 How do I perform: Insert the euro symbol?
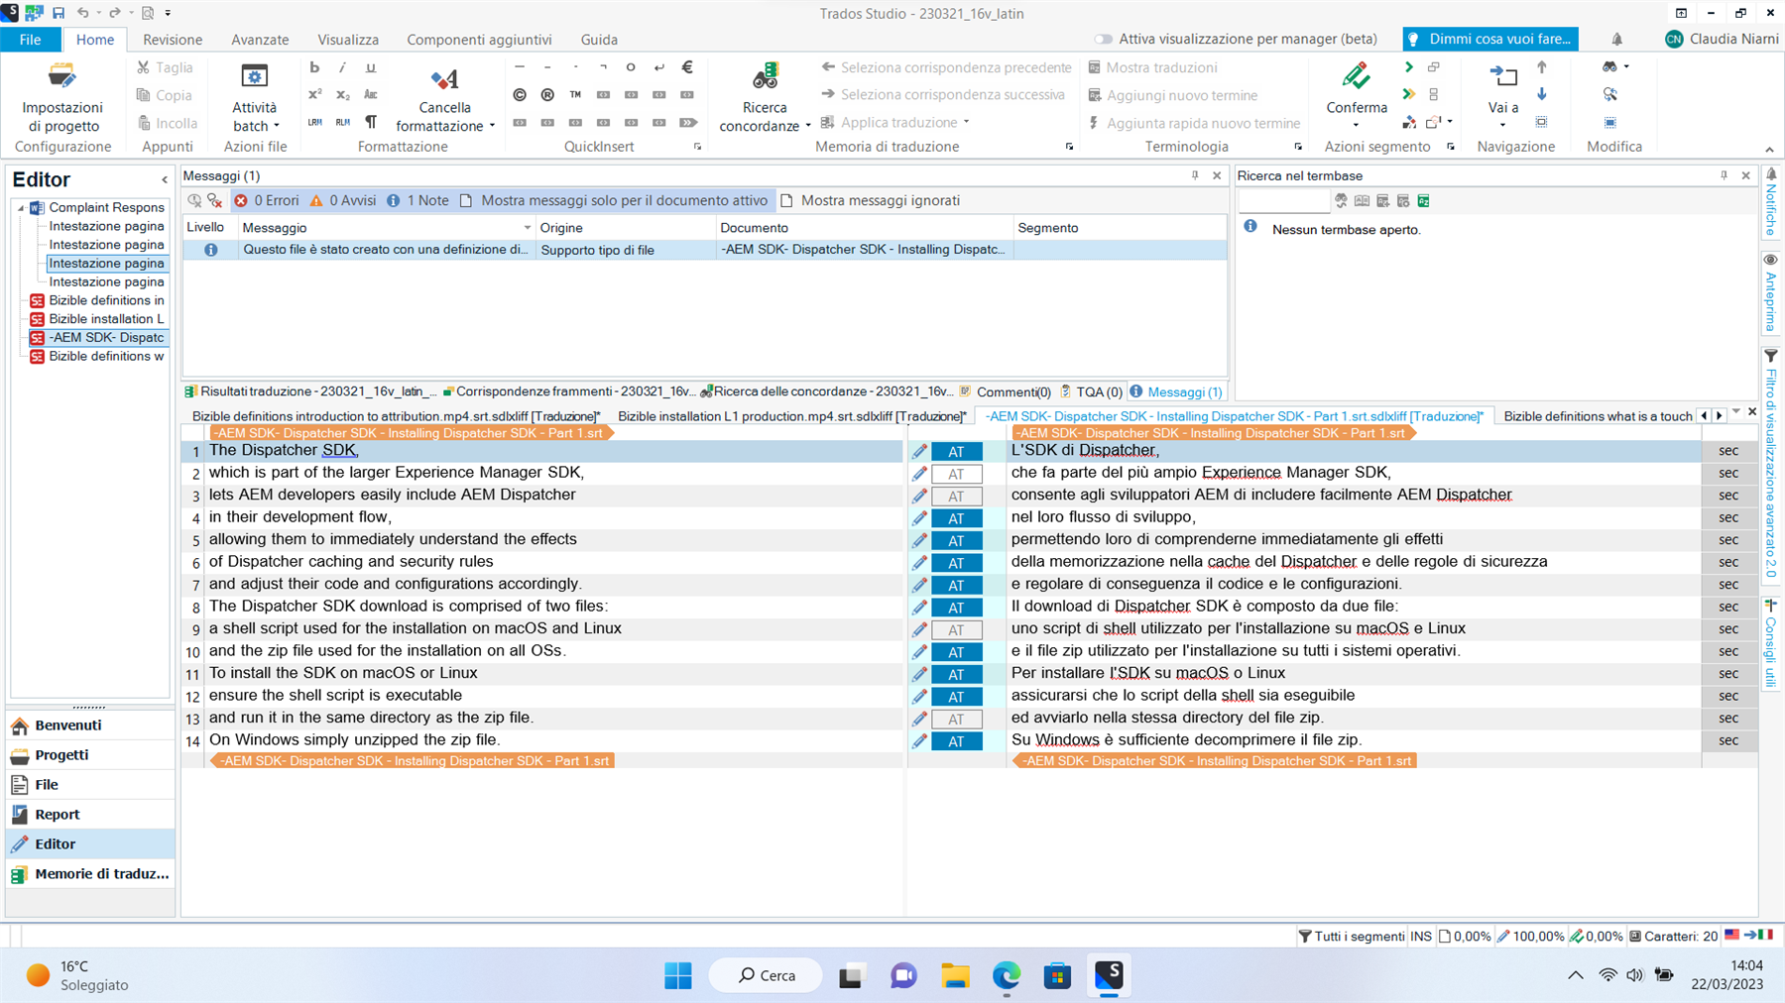(687, 67)
